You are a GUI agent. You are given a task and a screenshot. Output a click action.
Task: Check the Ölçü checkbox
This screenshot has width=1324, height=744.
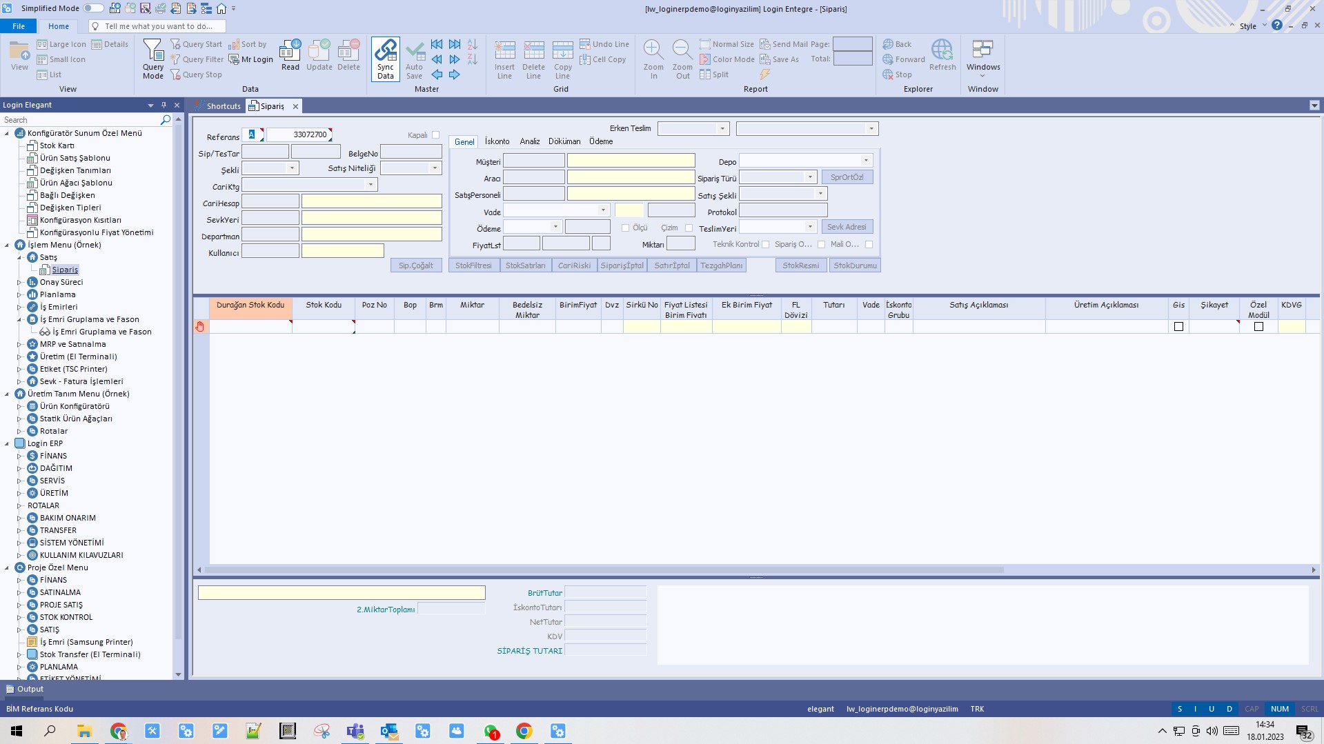click(624, 228)
